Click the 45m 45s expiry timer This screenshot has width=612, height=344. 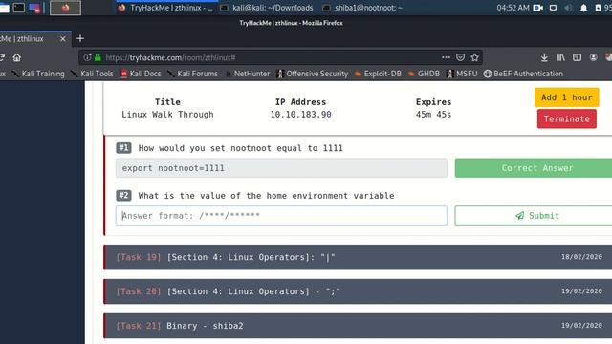tap(433, 115)
